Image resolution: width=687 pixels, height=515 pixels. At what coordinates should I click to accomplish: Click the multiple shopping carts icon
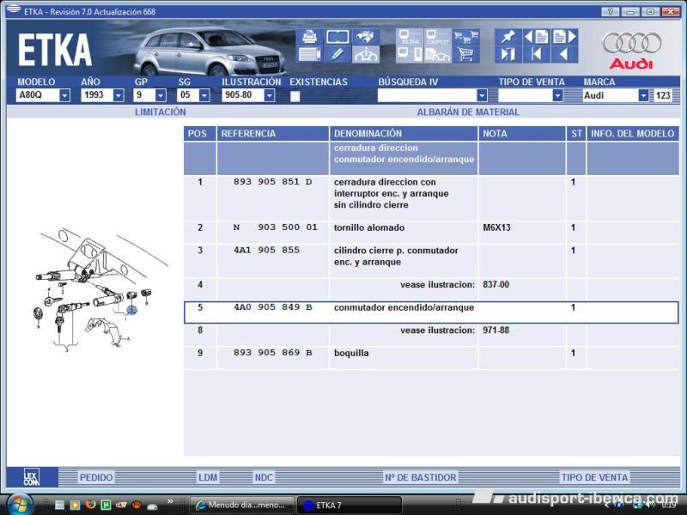click(x=465, y=37)
